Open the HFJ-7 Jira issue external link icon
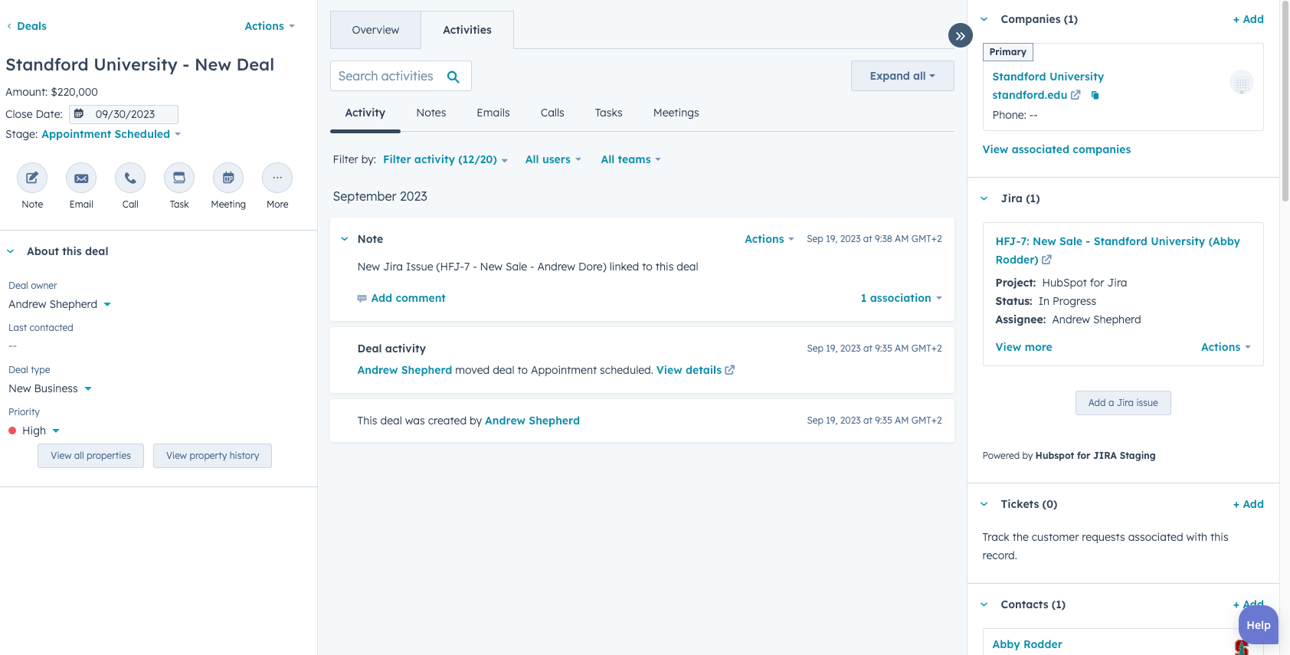Image resolution: width=1290 pixels, height=655 pixels. click(1046, 260)
